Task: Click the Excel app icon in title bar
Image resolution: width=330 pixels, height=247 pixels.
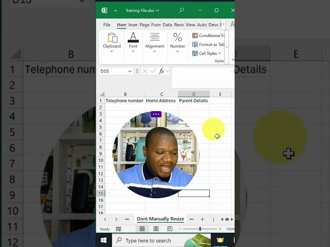Action: point(104,10)
